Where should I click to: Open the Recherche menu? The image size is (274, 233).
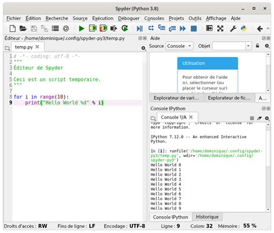(57, 18)
